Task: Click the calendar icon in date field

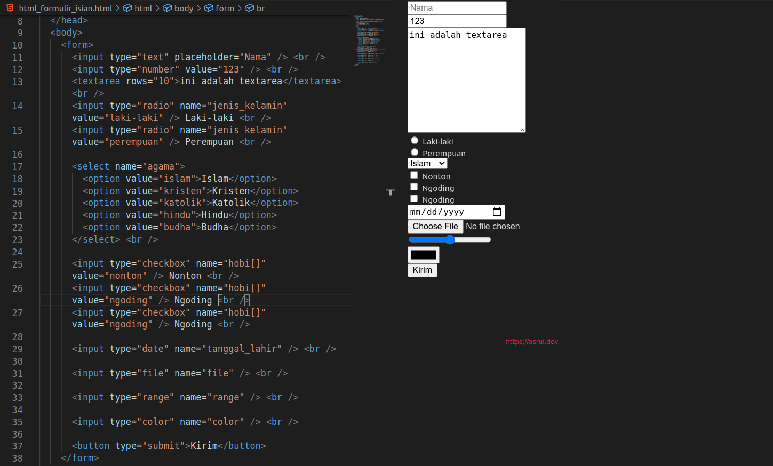Action: 497,212
